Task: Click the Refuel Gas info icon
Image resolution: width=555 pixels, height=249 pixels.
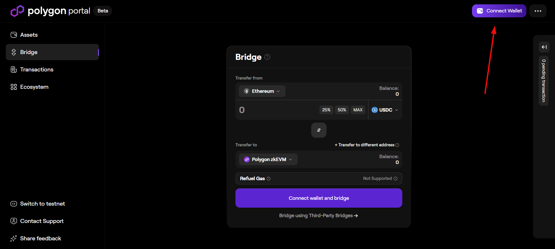Action: coord(268,179)
